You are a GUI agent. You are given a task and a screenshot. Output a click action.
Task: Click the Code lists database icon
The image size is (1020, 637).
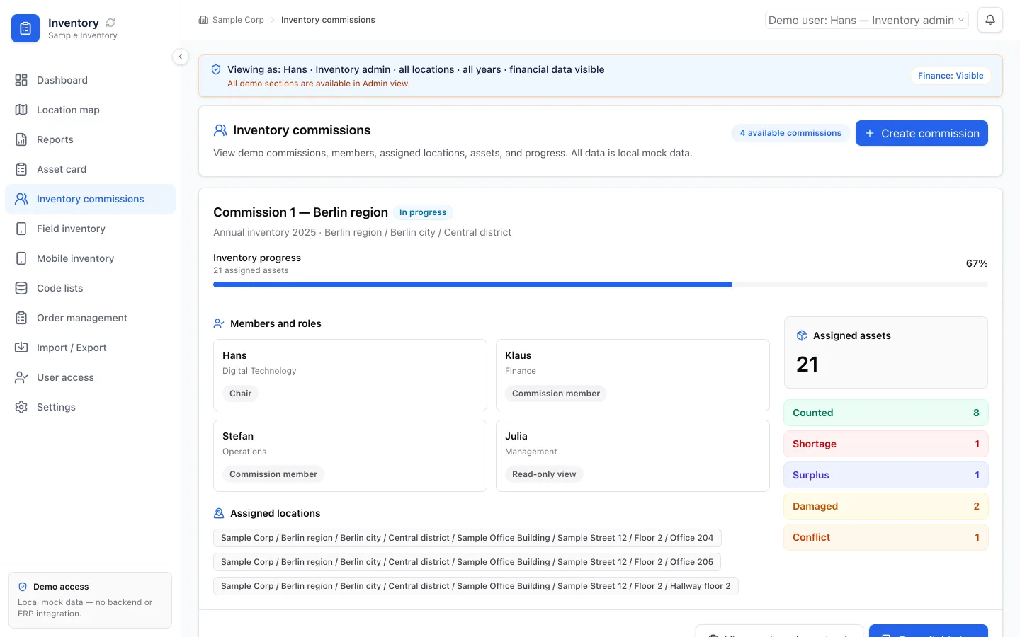21,288
